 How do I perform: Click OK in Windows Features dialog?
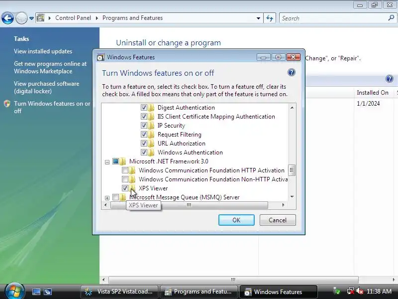pyautogui.click(x=236, y=220)
